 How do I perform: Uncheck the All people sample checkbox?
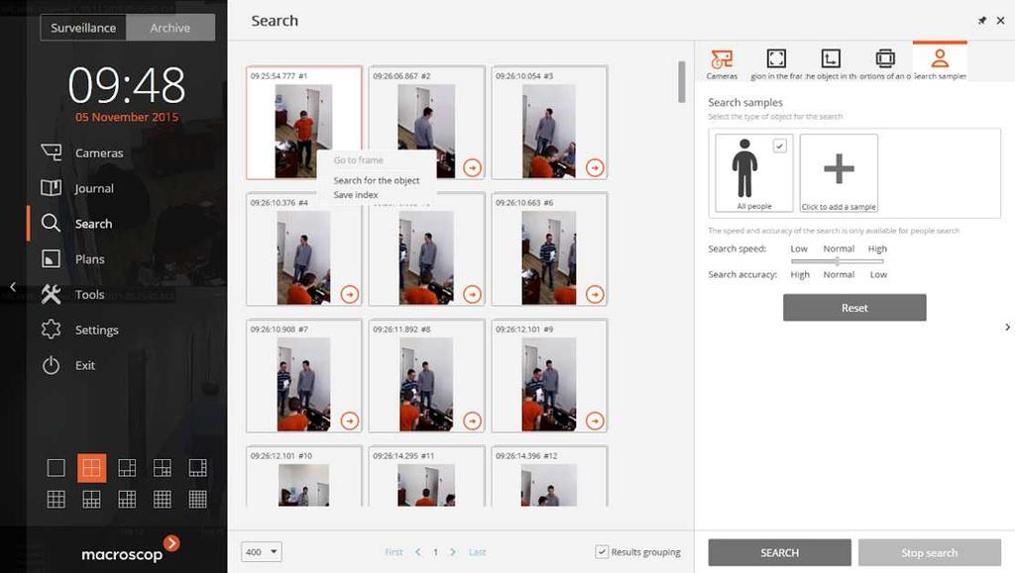[780, 146]
